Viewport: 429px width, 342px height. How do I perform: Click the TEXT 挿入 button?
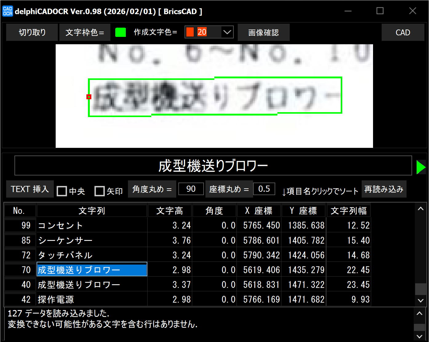[30, 189]
